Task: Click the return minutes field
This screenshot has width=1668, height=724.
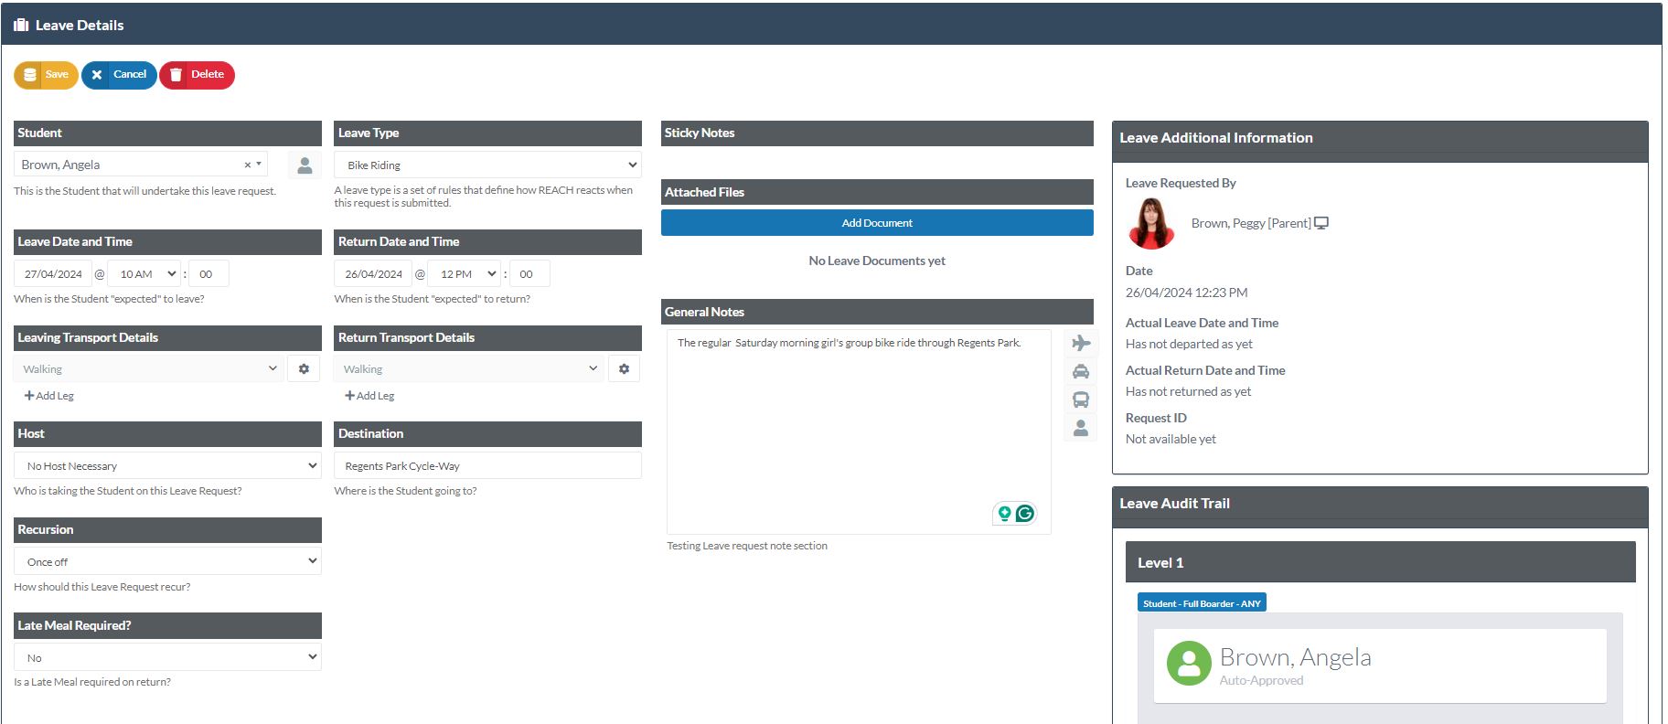Action: [x=529, y=274]
